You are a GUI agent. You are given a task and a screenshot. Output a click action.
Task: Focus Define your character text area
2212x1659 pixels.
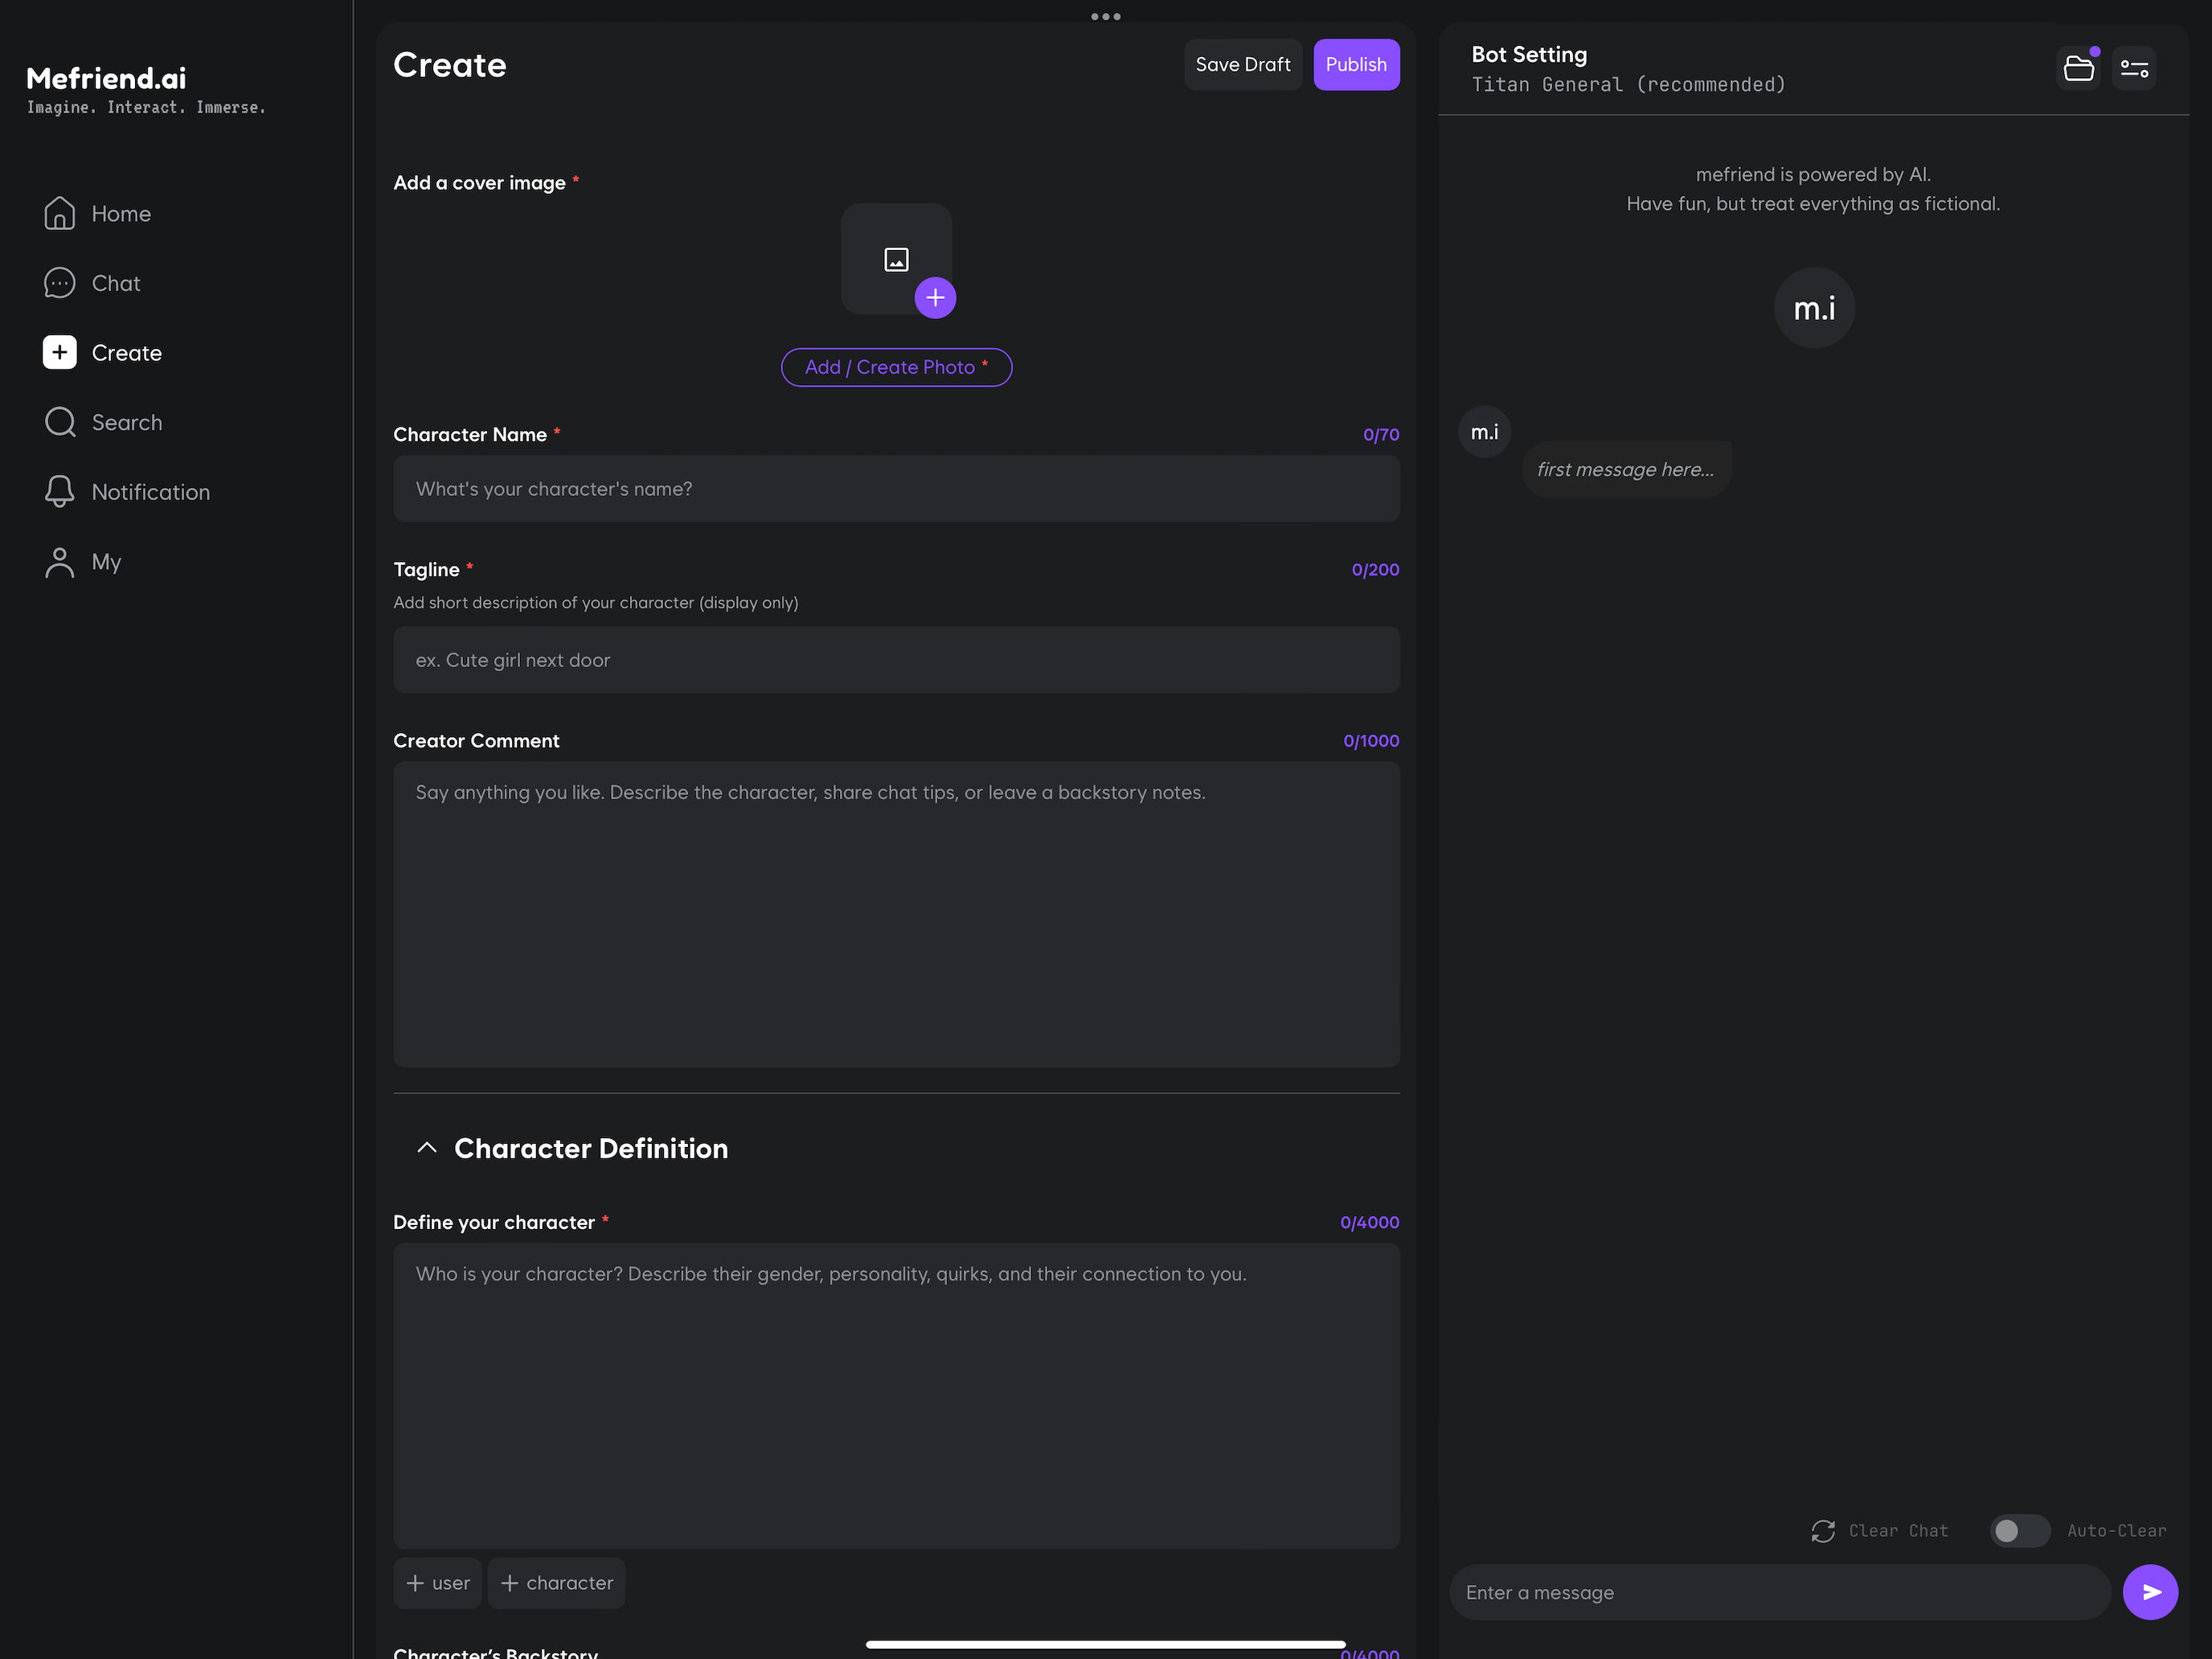click(896, 1395)
